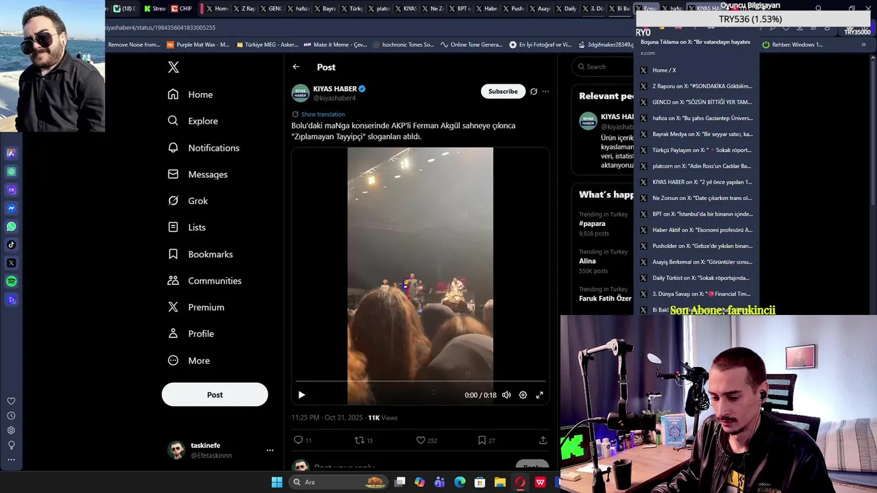Viewport: 877px width, 493px height.
Task: Open Communities in X sidebar
Action: (204, 281)
